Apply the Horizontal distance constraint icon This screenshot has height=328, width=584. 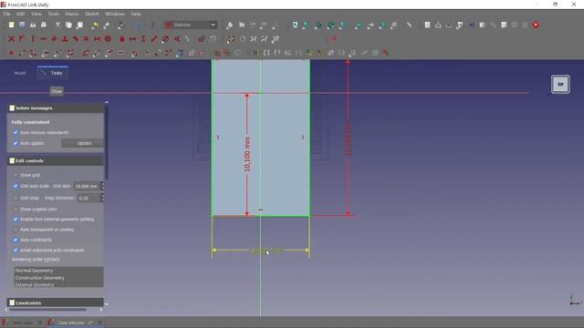(x=132, y=38)
